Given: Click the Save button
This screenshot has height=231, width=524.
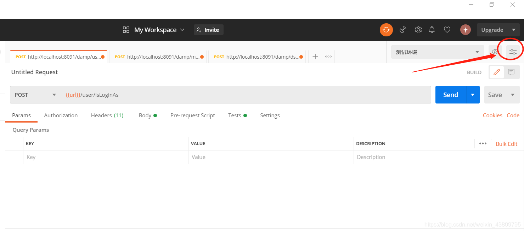Looking at the screenshot, I should [495, 95].
